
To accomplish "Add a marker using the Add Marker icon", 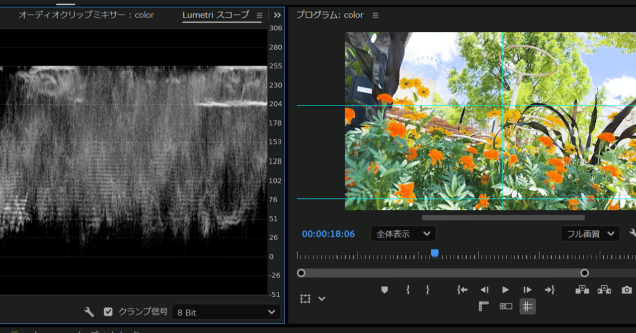I will pos(384,290).
